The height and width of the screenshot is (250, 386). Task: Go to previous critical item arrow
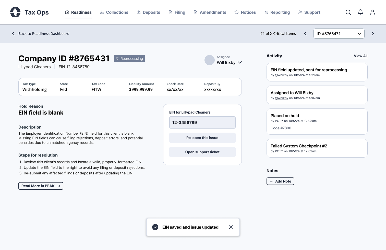click(x=305, y=34)
